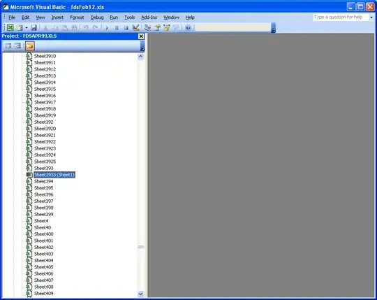The image size is (377, 300).
Task: Open Standard toolbar options arrow
Action: [273, 28]
